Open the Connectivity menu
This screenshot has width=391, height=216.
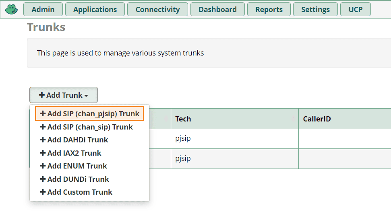click(x=157, y=10)
